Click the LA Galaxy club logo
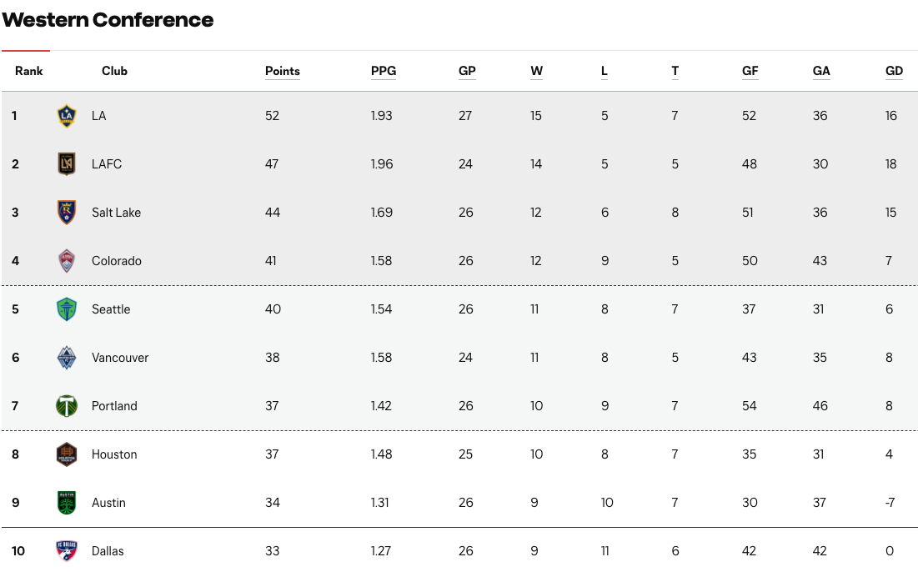This screenshot has height=572, width=918. tap(67, 116)
